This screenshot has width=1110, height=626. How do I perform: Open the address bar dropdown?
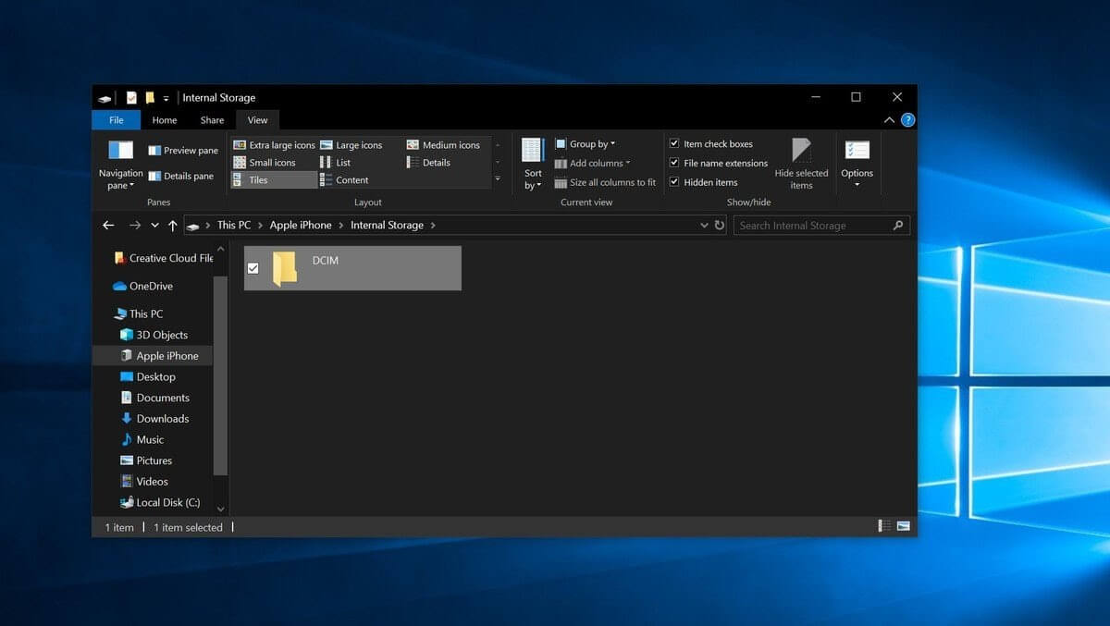704,225
